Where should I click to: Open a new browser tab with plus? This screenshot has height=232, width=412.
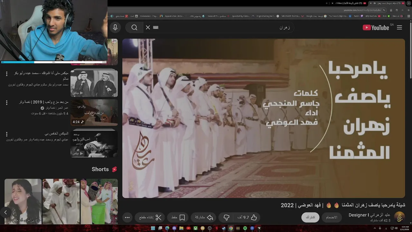coord(327,3)
